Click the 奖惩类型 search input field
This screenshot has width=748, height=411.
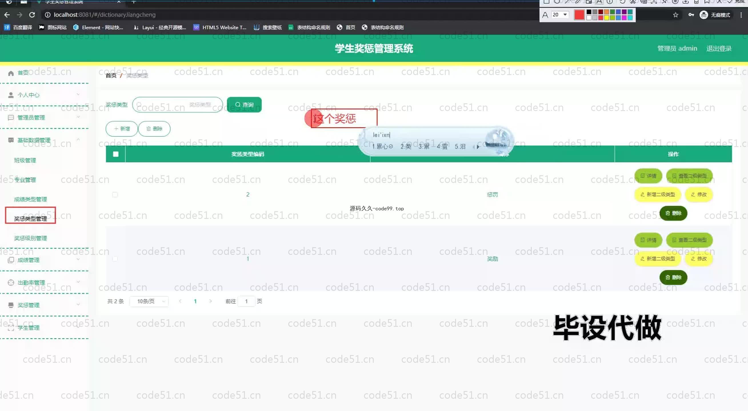tap(177, 105)
